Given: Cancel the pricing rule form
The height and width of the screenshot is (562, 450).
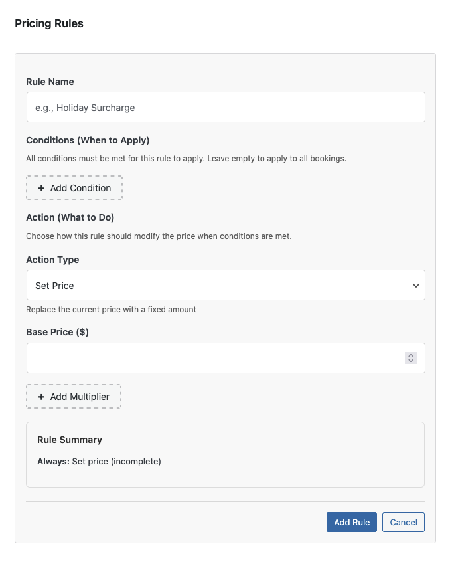Looking at the screenshot, I should pos(404,522).
